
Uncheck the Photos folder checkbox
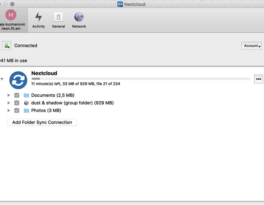point(17,110)
